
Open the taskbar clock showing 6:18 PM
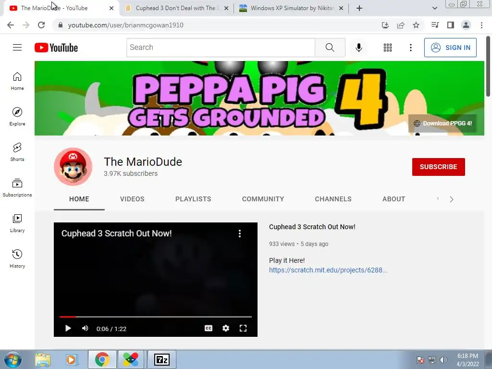(467, 360)
